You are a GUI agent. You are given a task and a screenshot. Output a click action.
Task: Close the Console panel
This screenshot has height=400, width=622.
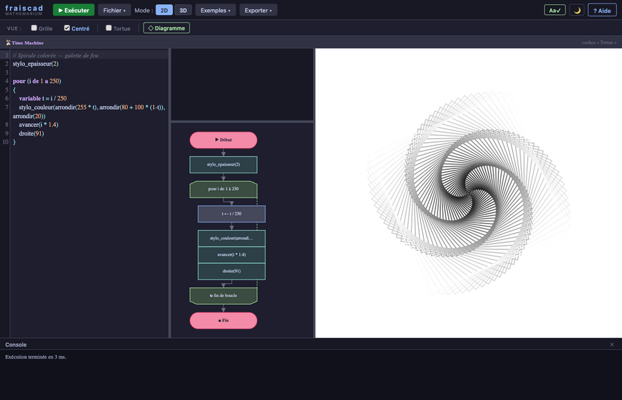(612, 345)
